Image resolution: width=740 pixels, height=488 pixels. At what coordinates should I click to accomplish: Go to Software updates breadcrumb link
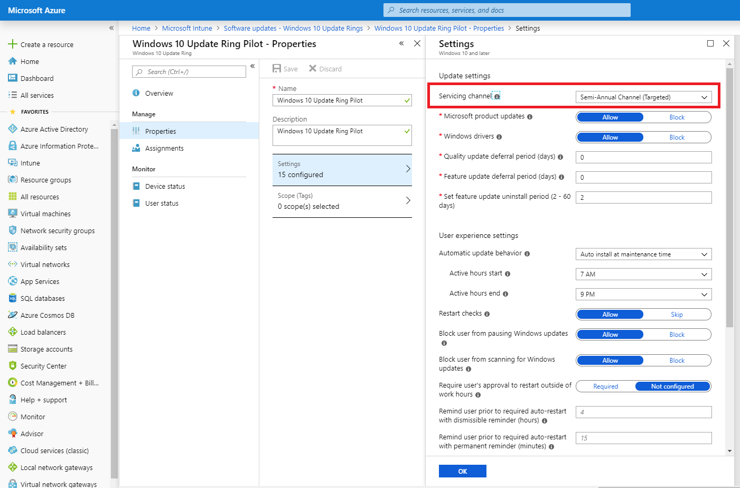[293, 29]
